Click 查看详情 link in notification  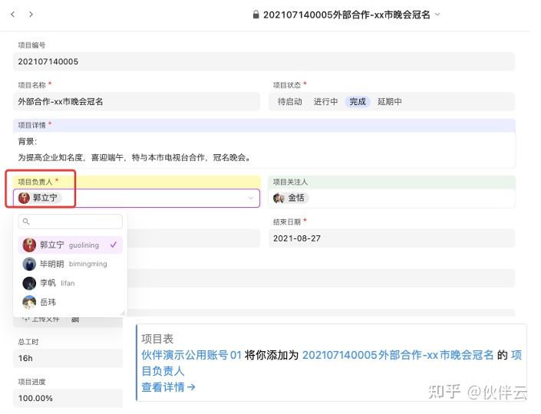[x=168, y=387]
